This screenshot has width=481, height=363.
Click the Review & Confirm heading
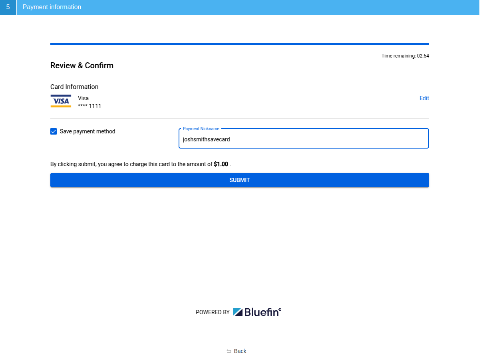click(x=82, y=65)
